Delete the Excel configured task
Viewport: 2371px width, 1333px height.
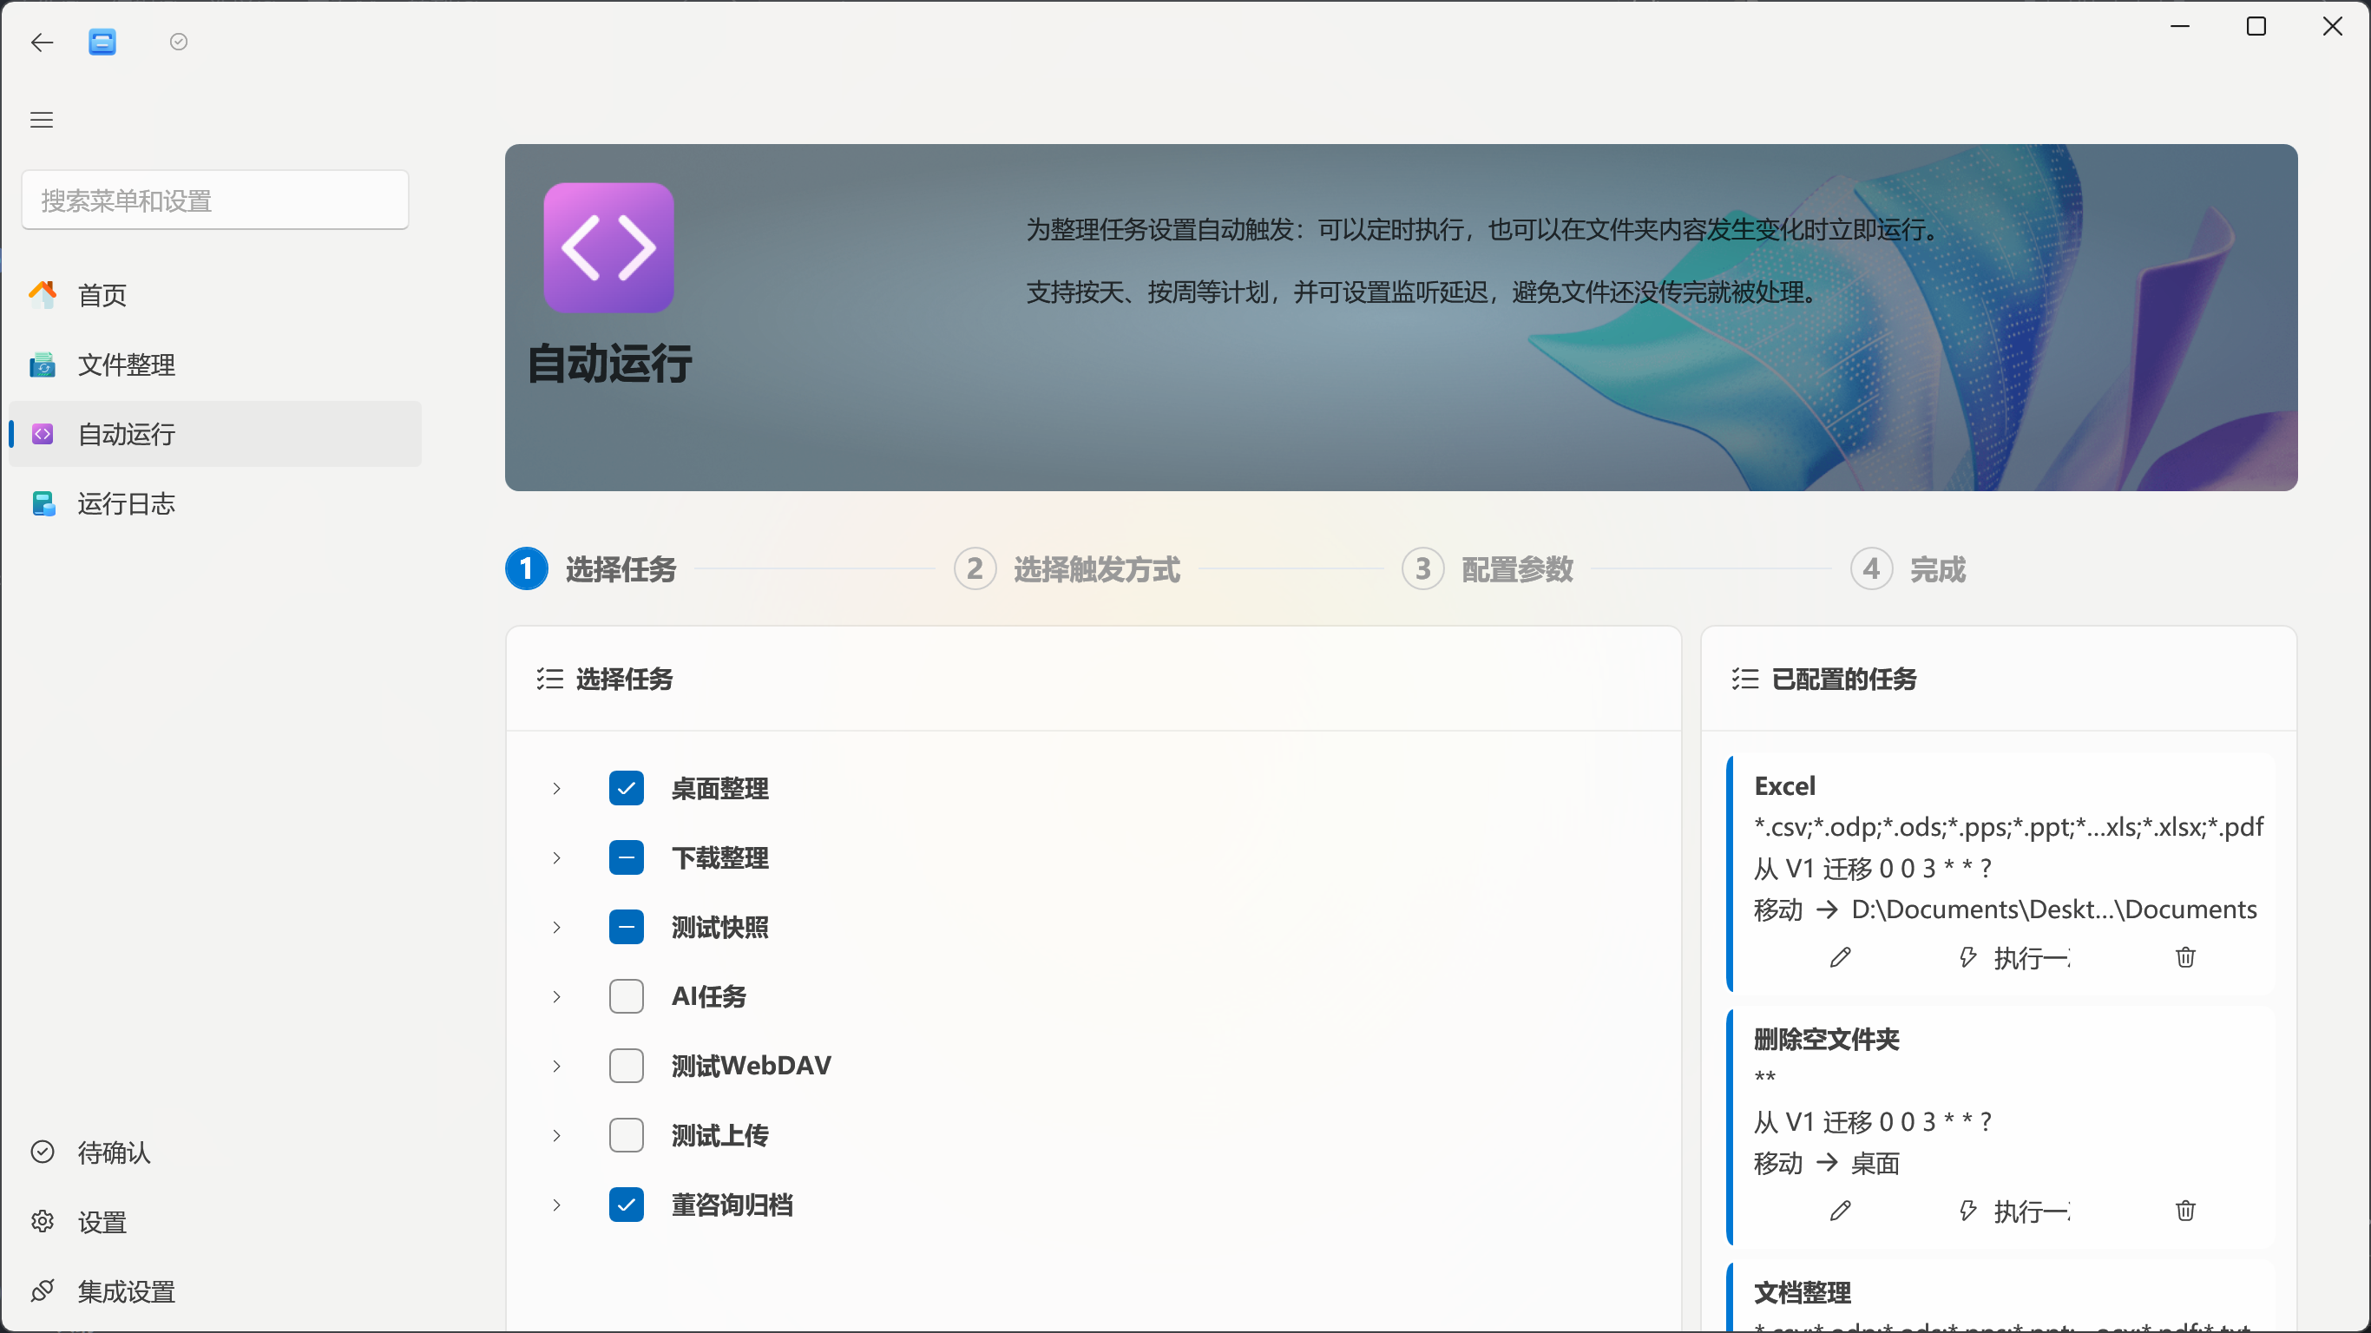click(x=2185, y=957)
